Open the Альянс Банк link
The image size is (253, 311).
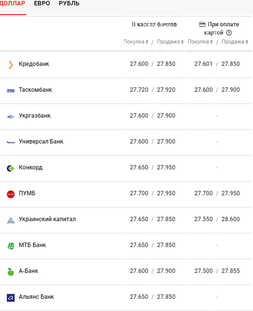point(36,297)
